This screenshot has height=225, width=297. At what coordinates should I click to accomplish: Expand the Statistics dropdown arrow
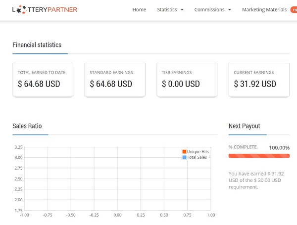182,10
